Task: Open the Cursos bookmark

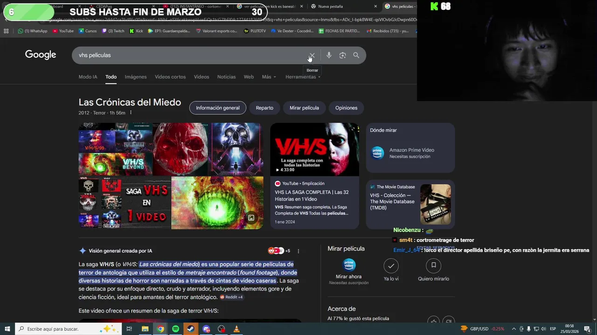Action: (88, 31)
